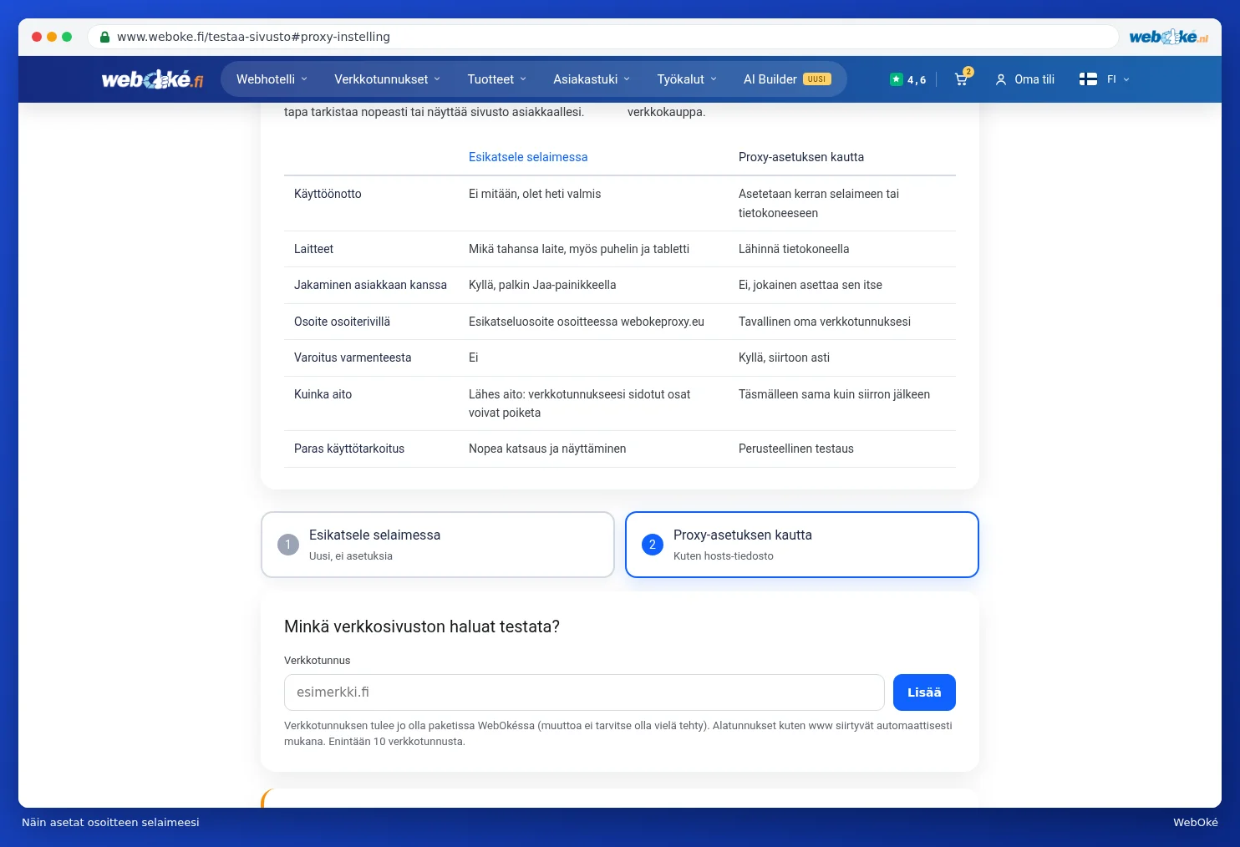Viewport: 1240px width, 847px height.
Task: Click 'Perusteellinen testaus' table cell
Action: 796,449
